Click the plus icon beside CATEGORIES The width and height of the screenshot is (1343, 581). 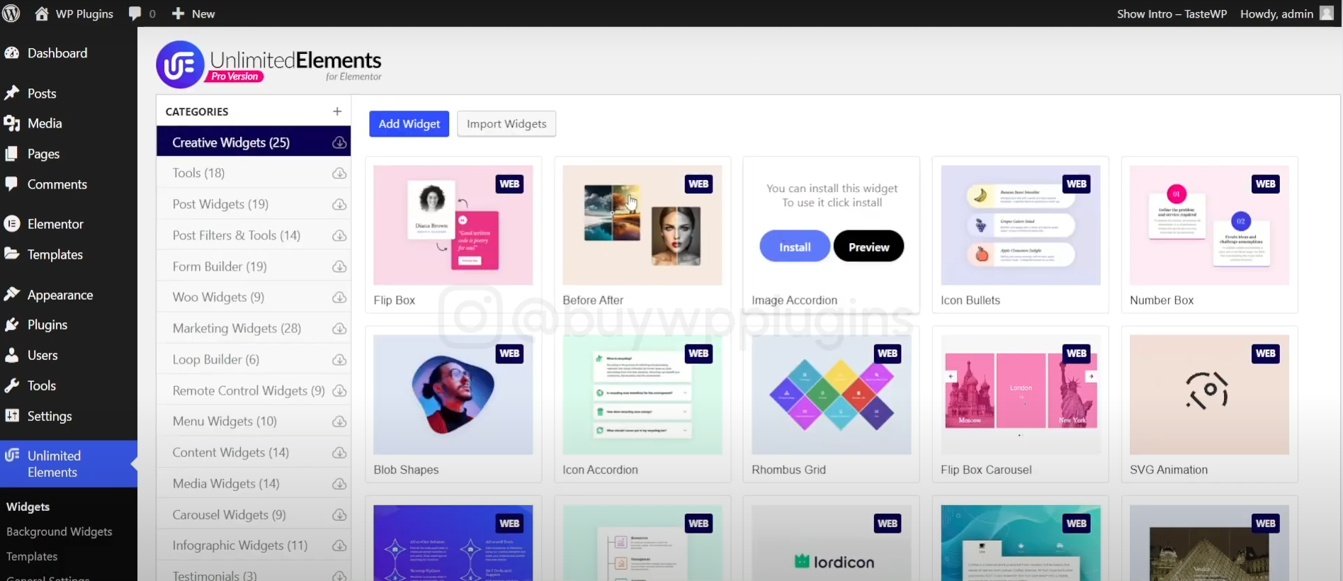click(337, 111)
